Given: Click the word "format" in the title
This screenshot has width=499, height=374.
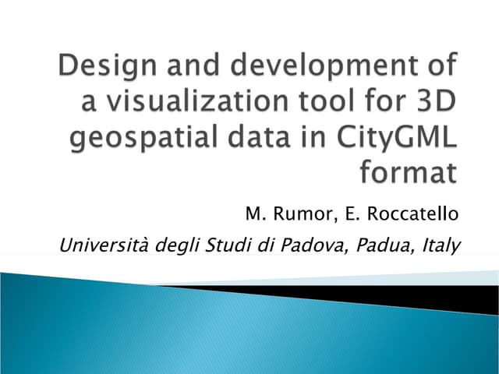Looking at the screenshot, I should tap(408, 173).
